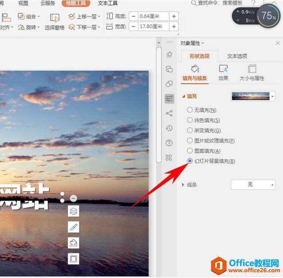Select the 大小与属性 section icon
The width and height of the screenshot is (283, 278).
click(x=252, y=73)
